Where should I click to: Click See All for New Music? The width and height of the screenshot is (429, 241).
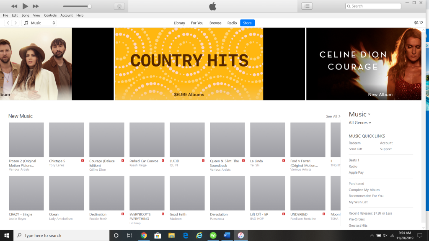[333, 116]
